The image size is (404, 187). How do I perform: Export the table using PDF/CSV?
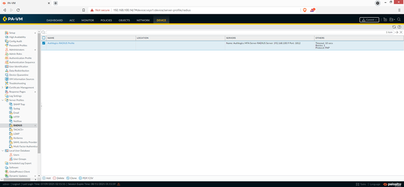pyautogui.click(x=86, y=178)
